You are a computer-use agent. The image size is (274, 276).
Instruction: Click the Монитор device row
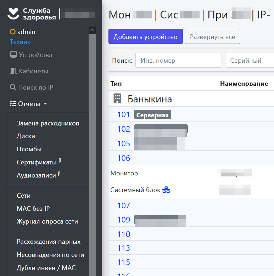tap(191, 173)
